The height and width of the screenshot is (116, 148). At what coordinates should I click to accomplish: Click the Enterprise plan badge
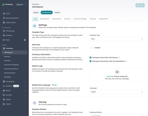point(20,5)
